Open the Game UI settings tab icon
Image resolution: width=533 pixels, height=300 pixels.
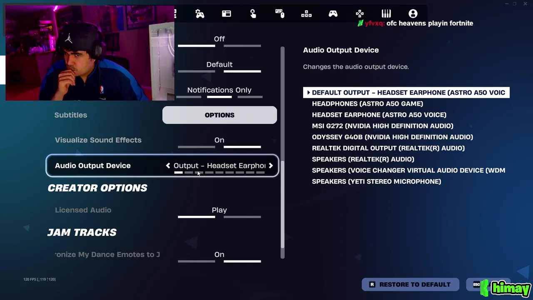pos(227,14)
